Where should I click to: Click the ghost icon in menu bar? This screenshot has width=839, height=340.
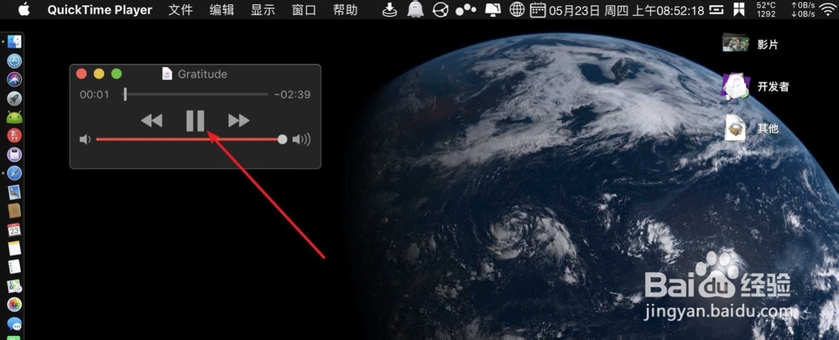pos(415,9)
